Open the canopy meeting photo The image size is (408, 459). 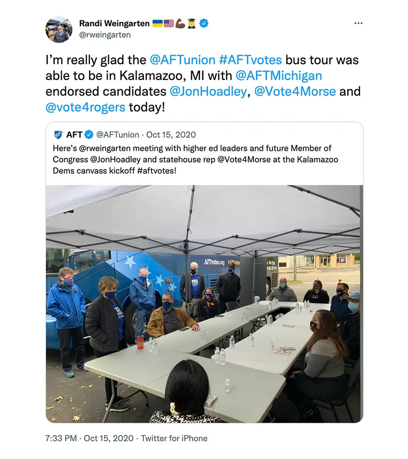pyautogui.click(x=204, y=303)
